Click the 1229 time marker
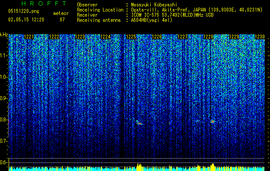270x171 pixels. coord(234,37)
